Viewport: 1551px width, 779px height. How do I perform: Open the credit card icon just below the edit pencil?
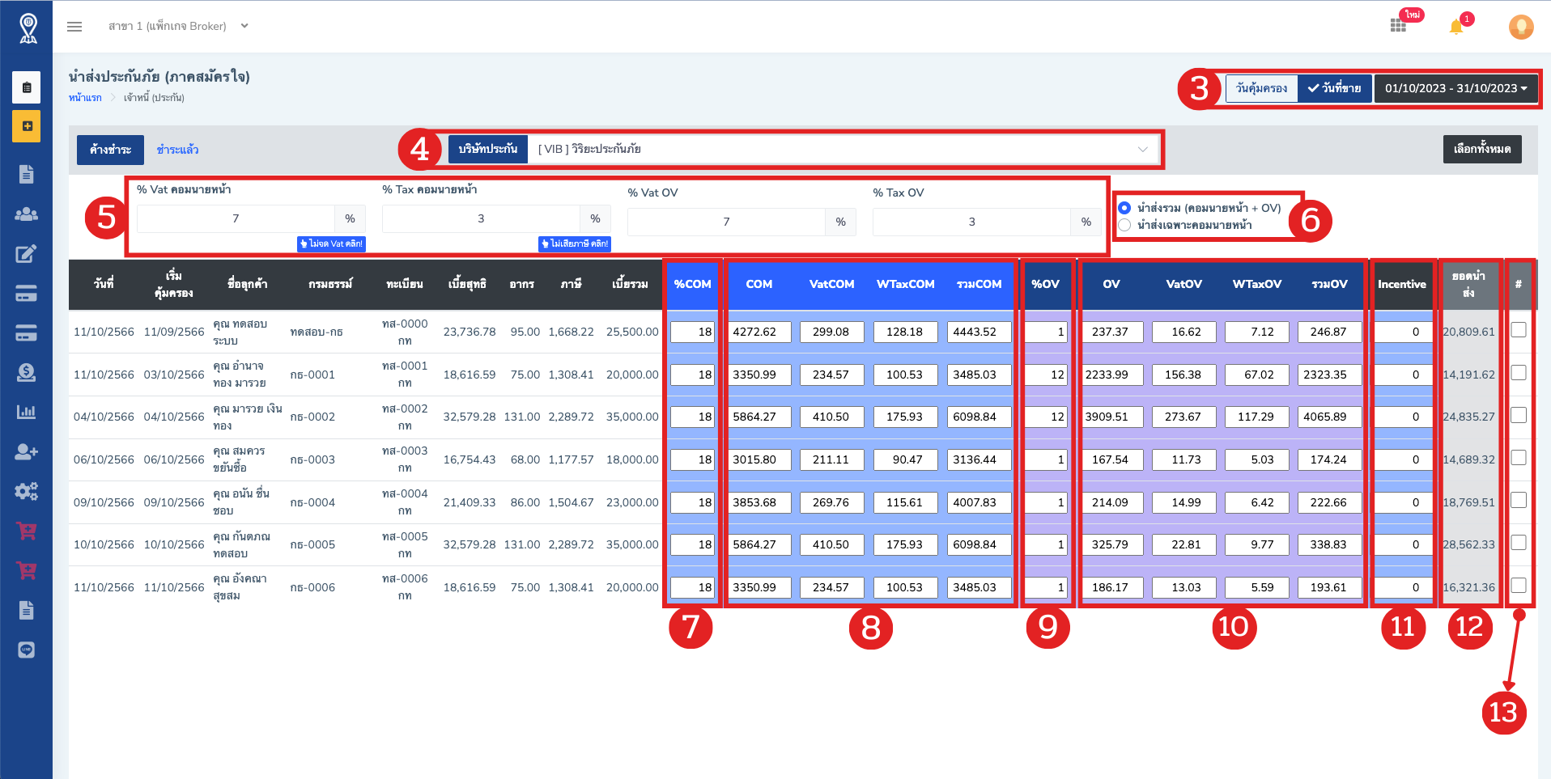[x=27, y=294]
